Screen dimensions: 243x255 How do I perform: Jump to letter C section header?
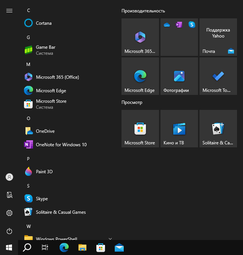28,10
